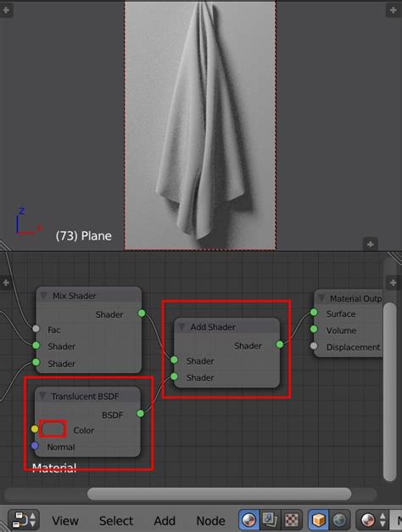Collapse the Mix Shader node
This screenshot has height=532, width=402.
(x=44, y=296)
